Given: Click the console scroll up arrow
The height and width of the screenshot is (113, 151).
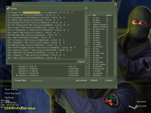Looking at the screenshot, I should point(86,13).
